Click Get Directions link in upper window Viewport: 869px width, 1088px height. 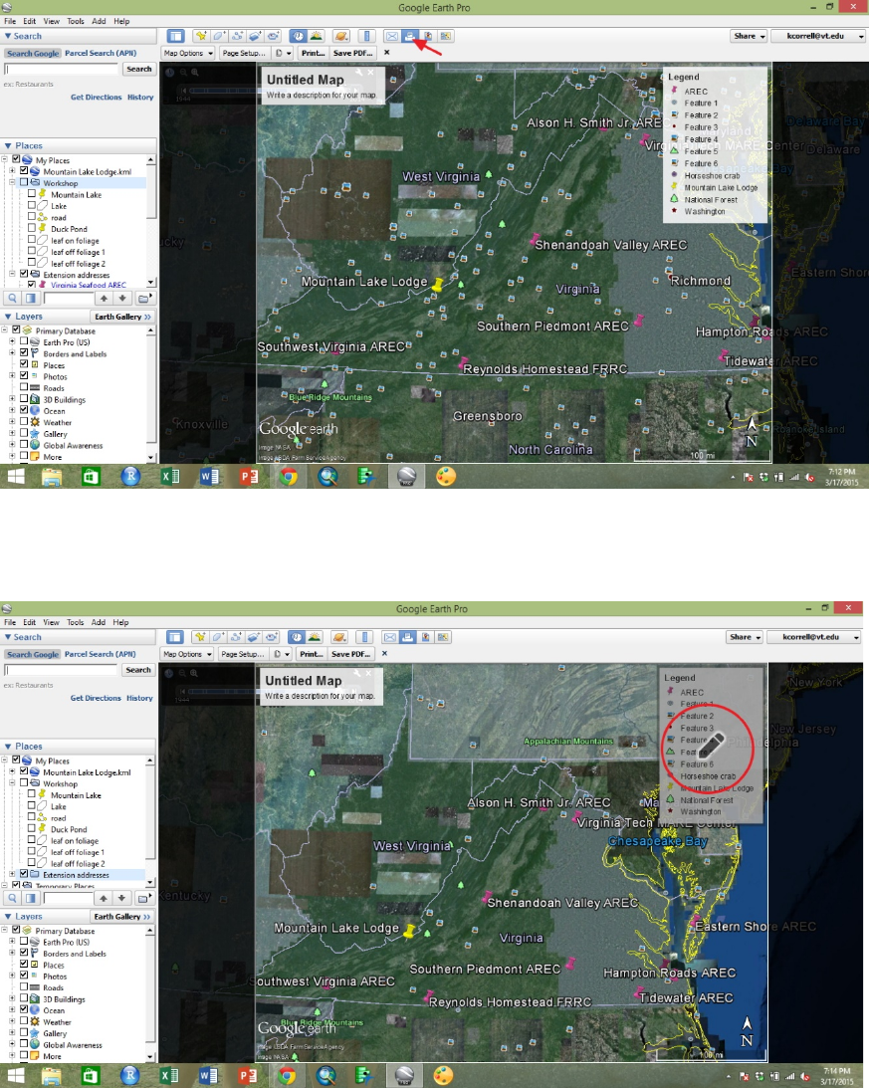coord(96,98)
